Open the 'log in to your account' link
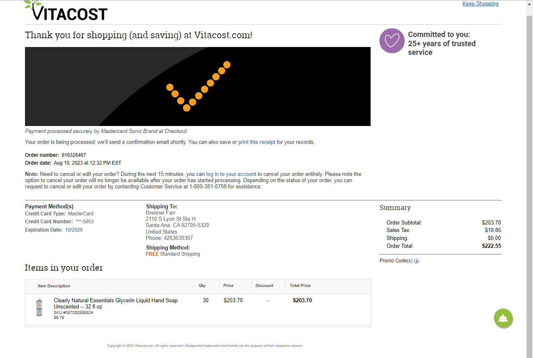This screenshot has width=533, height=358. (x=231, y=174)
